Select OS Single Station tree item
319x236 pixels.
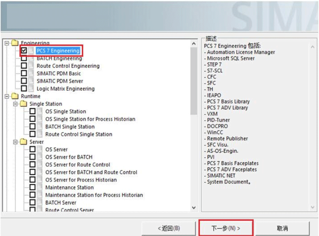[x=66, y=112]
